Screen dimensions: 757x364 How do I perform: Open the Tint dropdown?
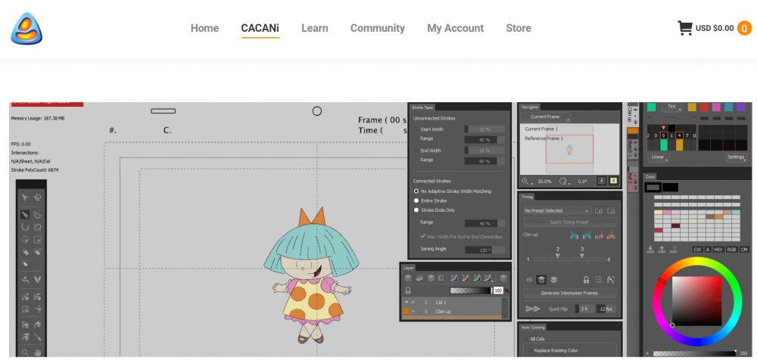(674, 107)
